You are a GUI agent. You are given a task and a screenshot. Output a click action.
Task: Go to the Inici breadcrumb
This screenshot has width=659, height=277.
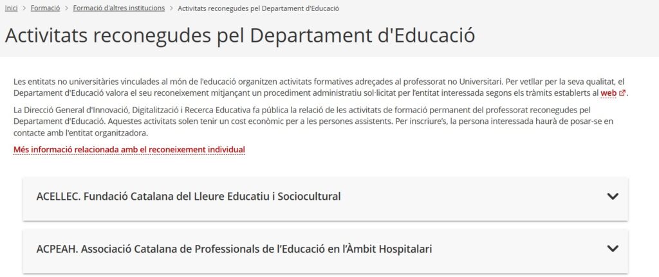point(11,8)
